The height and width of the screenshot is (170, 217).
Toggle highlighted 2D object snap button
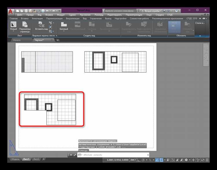[161, 160]
